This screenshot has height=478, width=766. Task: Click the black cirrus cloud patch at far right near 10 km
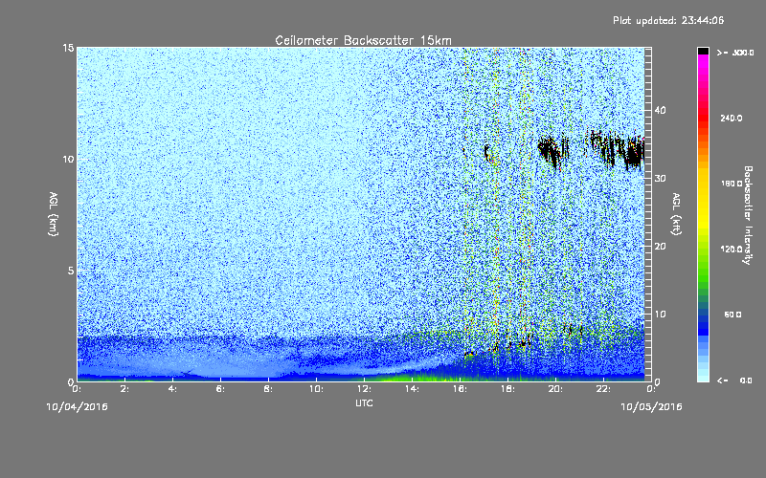tap(634, 154)
